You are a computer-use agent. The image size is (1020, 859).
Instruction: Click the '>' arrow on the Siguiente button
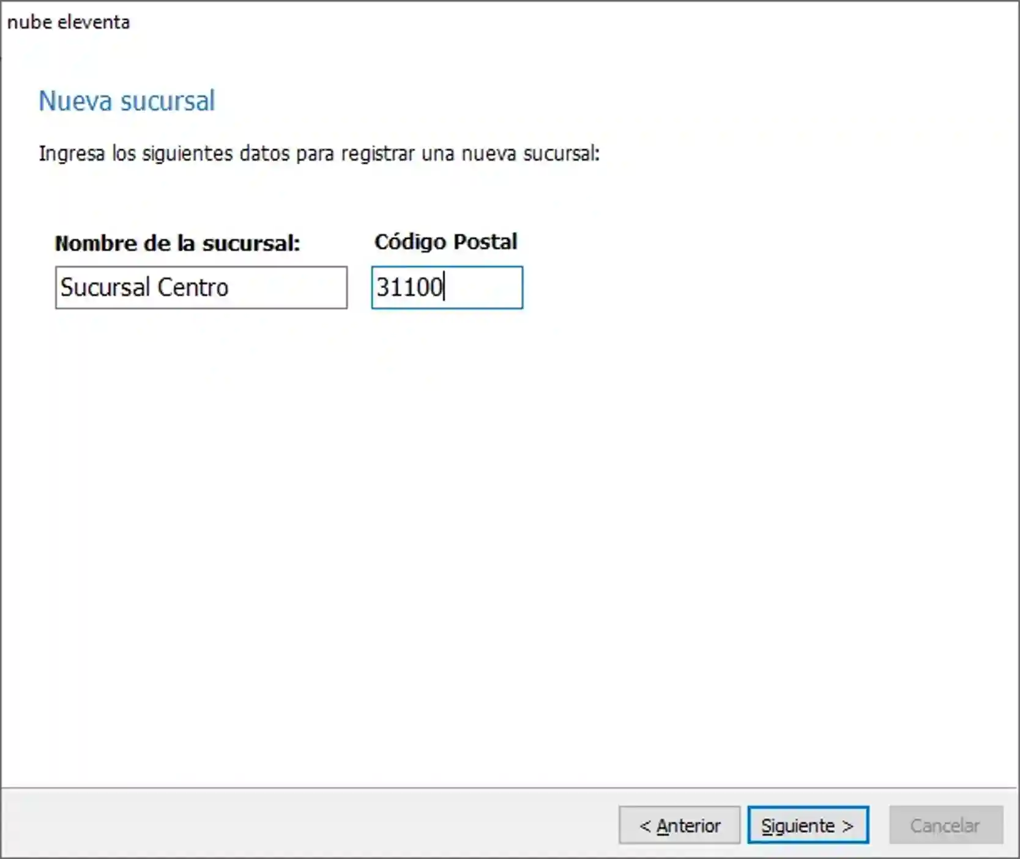(847, 826)
